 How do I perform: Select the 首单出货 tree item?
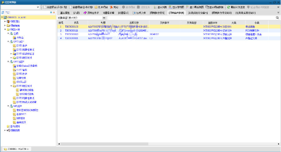point(21,122)
